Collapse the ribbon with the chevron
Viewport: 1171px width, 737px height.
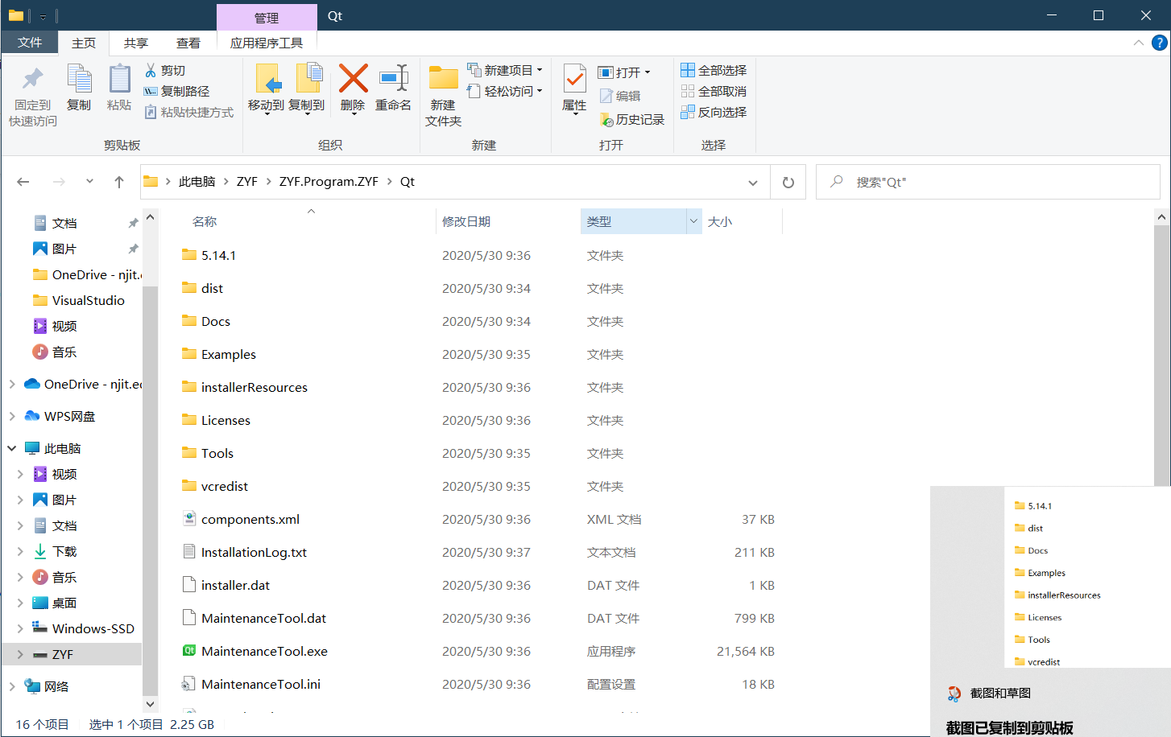(1139, 43)
